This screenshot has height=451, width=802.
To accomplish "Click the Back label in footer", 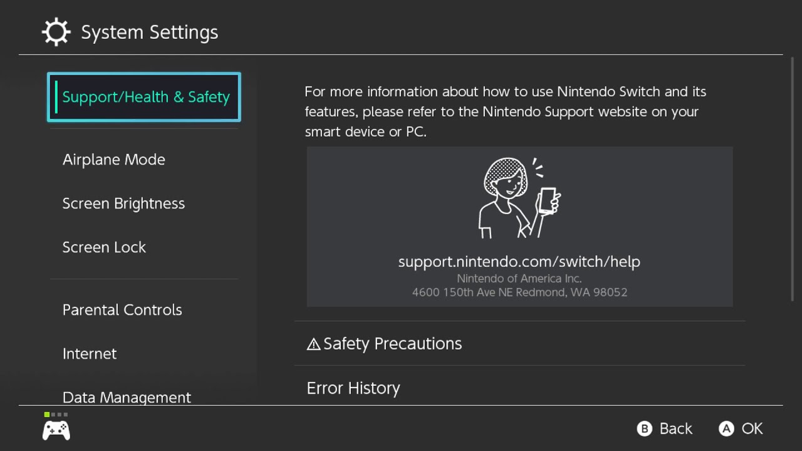I will [676, 428].
